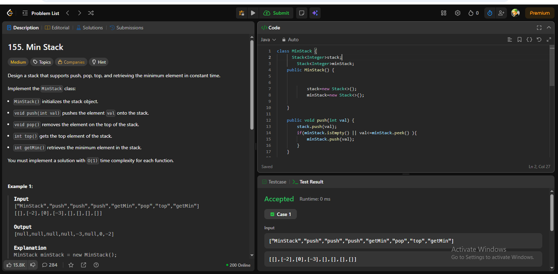
Task: Collapse the Code panel chevron
Action: [x=549, y=28]
